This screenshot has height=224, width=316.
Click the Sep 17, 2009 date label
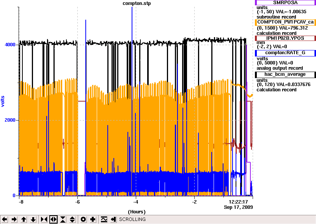[238, 207]
